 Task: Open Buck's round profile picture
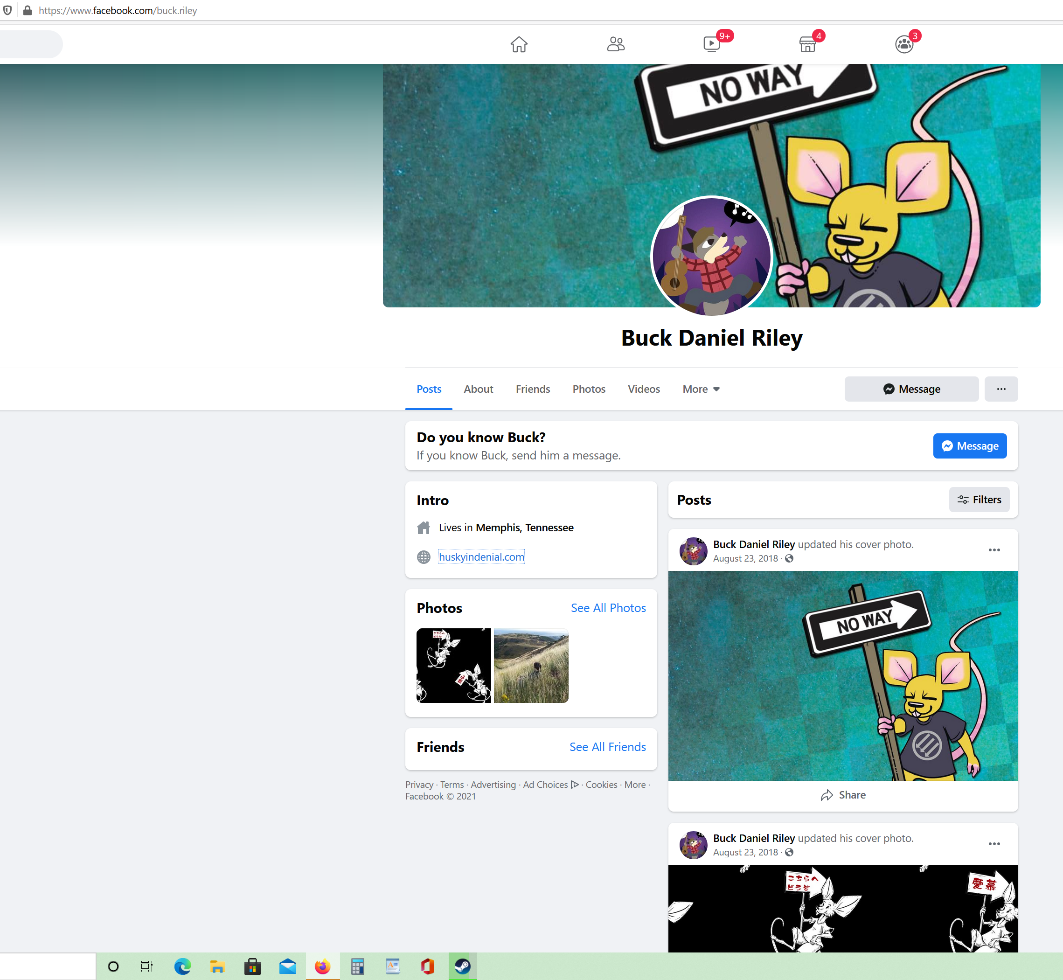(x=711, y=257)
